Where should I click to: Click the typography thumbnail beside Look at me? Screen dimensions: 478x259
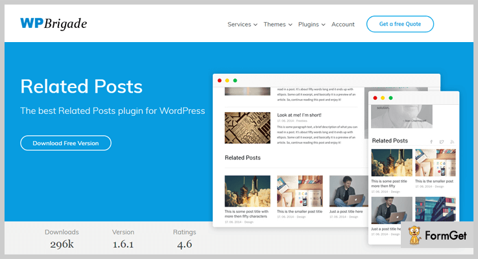click(x=248, y=128)
